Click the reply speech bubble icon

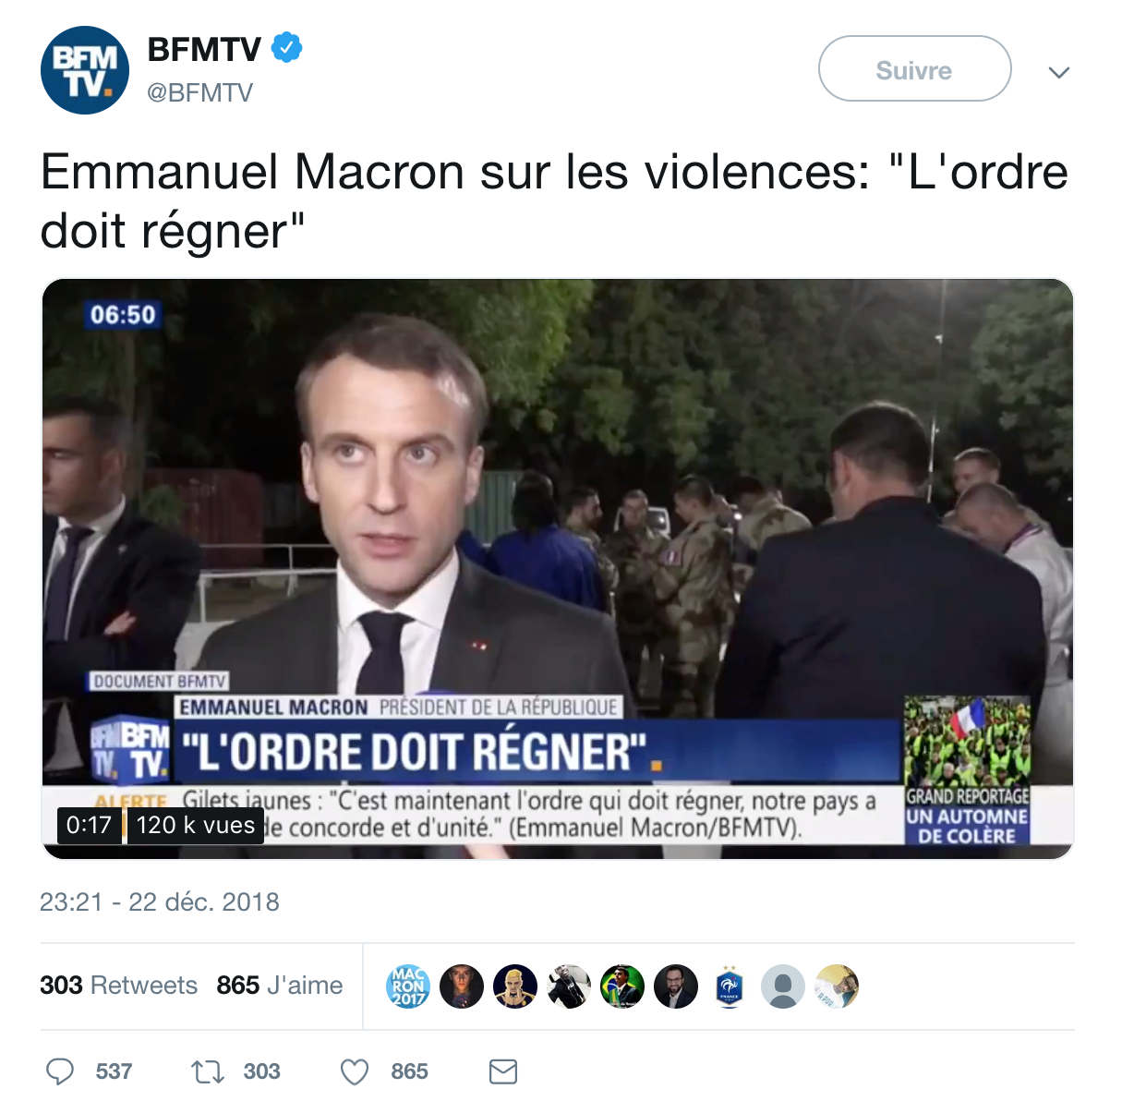[x=60, y=1071]
